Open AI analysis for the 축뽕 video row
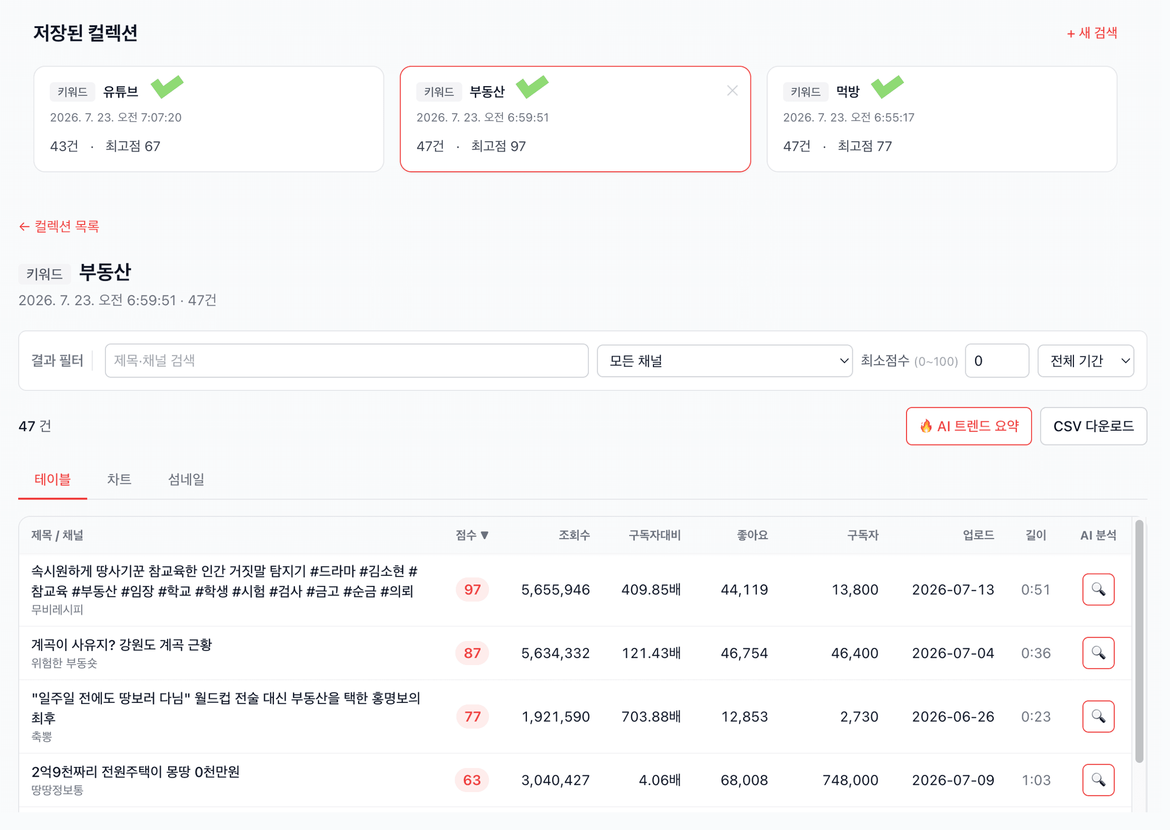The width and height of the screenshot is (1170, 830). [x=1098, y=716]
